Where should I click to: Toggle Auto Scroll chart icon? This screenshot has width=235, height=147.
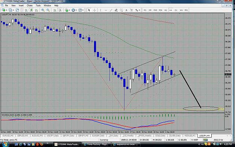(55, 10)
